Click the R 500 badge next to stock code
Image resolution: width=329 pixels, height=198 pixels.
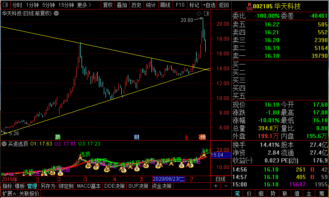(250, 7)
